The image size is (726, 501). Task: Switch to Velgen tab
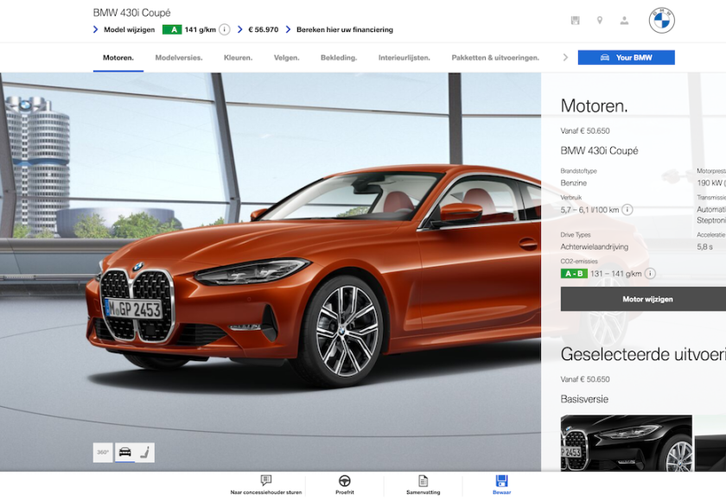coord(287,58)
